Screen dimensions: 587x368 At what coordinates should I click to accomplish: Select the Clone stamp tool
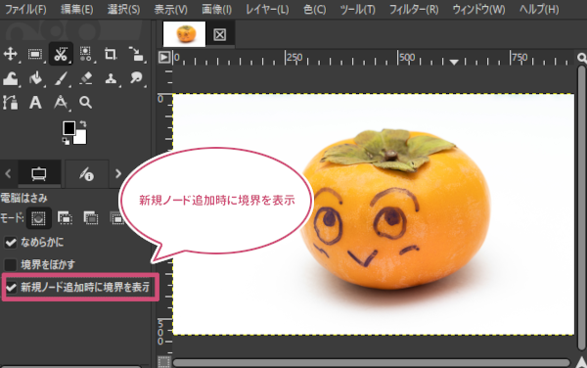[x=111, y=78]
